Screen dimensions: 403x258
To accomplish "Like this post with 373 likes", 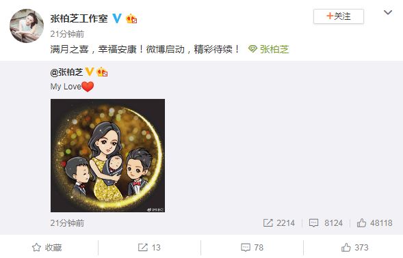I will (354, 248).
